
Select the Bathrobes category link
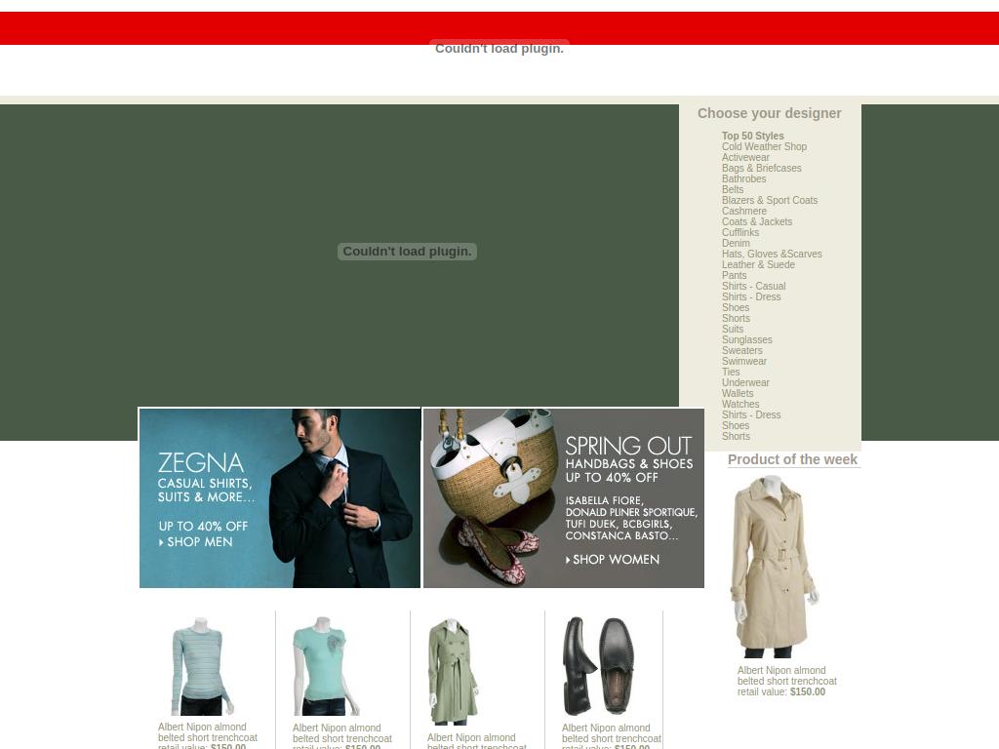pyautogui.click(x=743, y=179)
